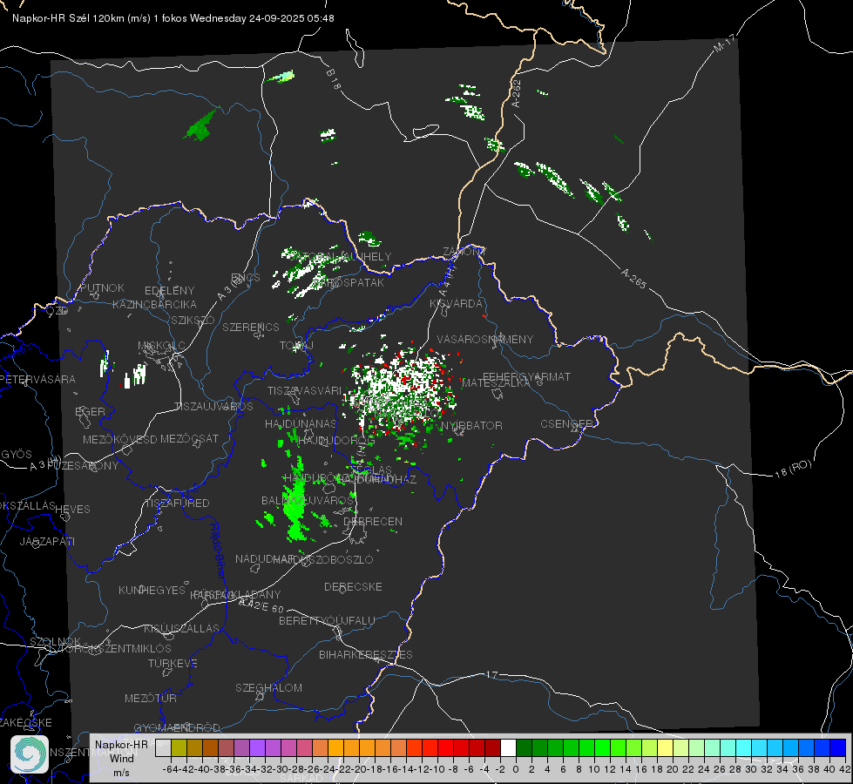Click the VÁSÁROSNAMÉNY town label

[x=485, y=339]
